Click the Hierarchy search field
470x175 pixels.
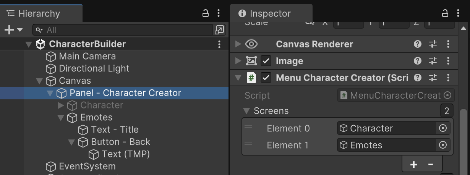(x=126, y=30)
